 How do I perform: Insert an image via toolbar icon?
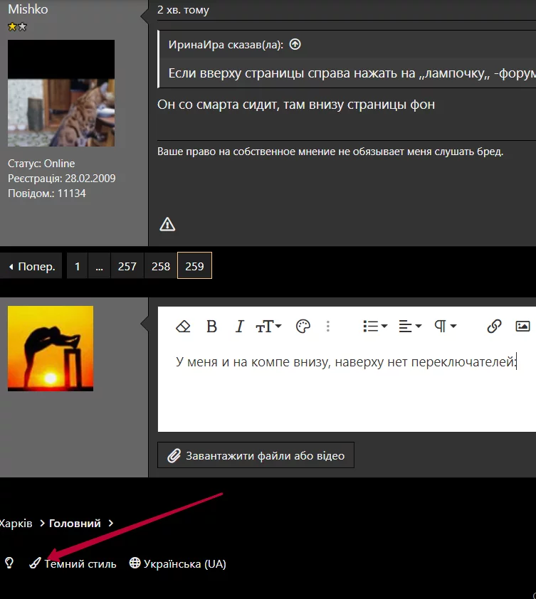(x=522, y=327)
